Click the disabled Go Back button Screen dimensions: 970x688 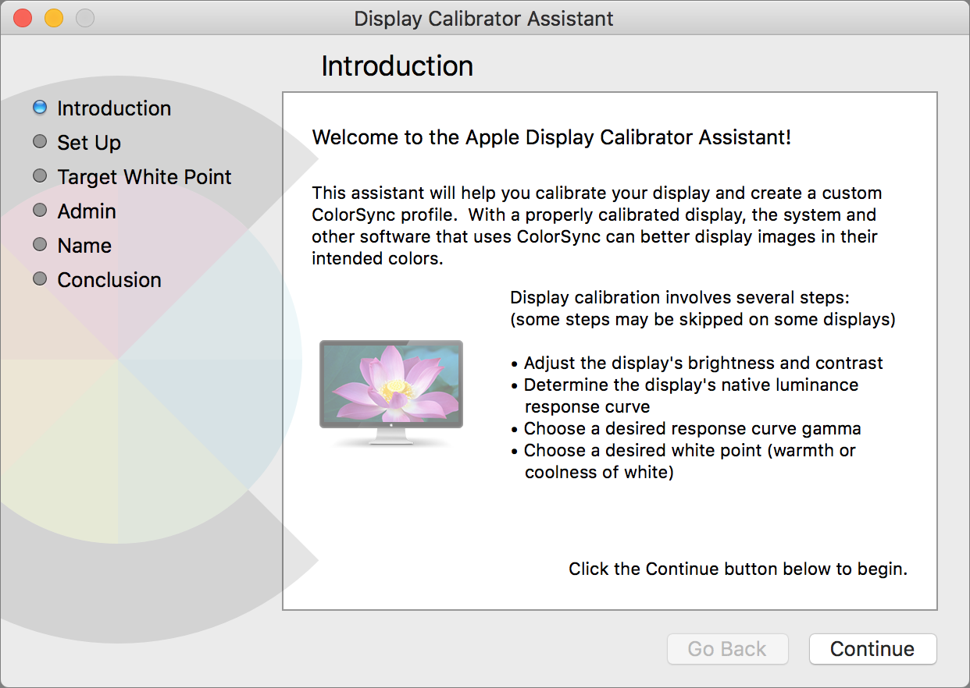[727, 649]
